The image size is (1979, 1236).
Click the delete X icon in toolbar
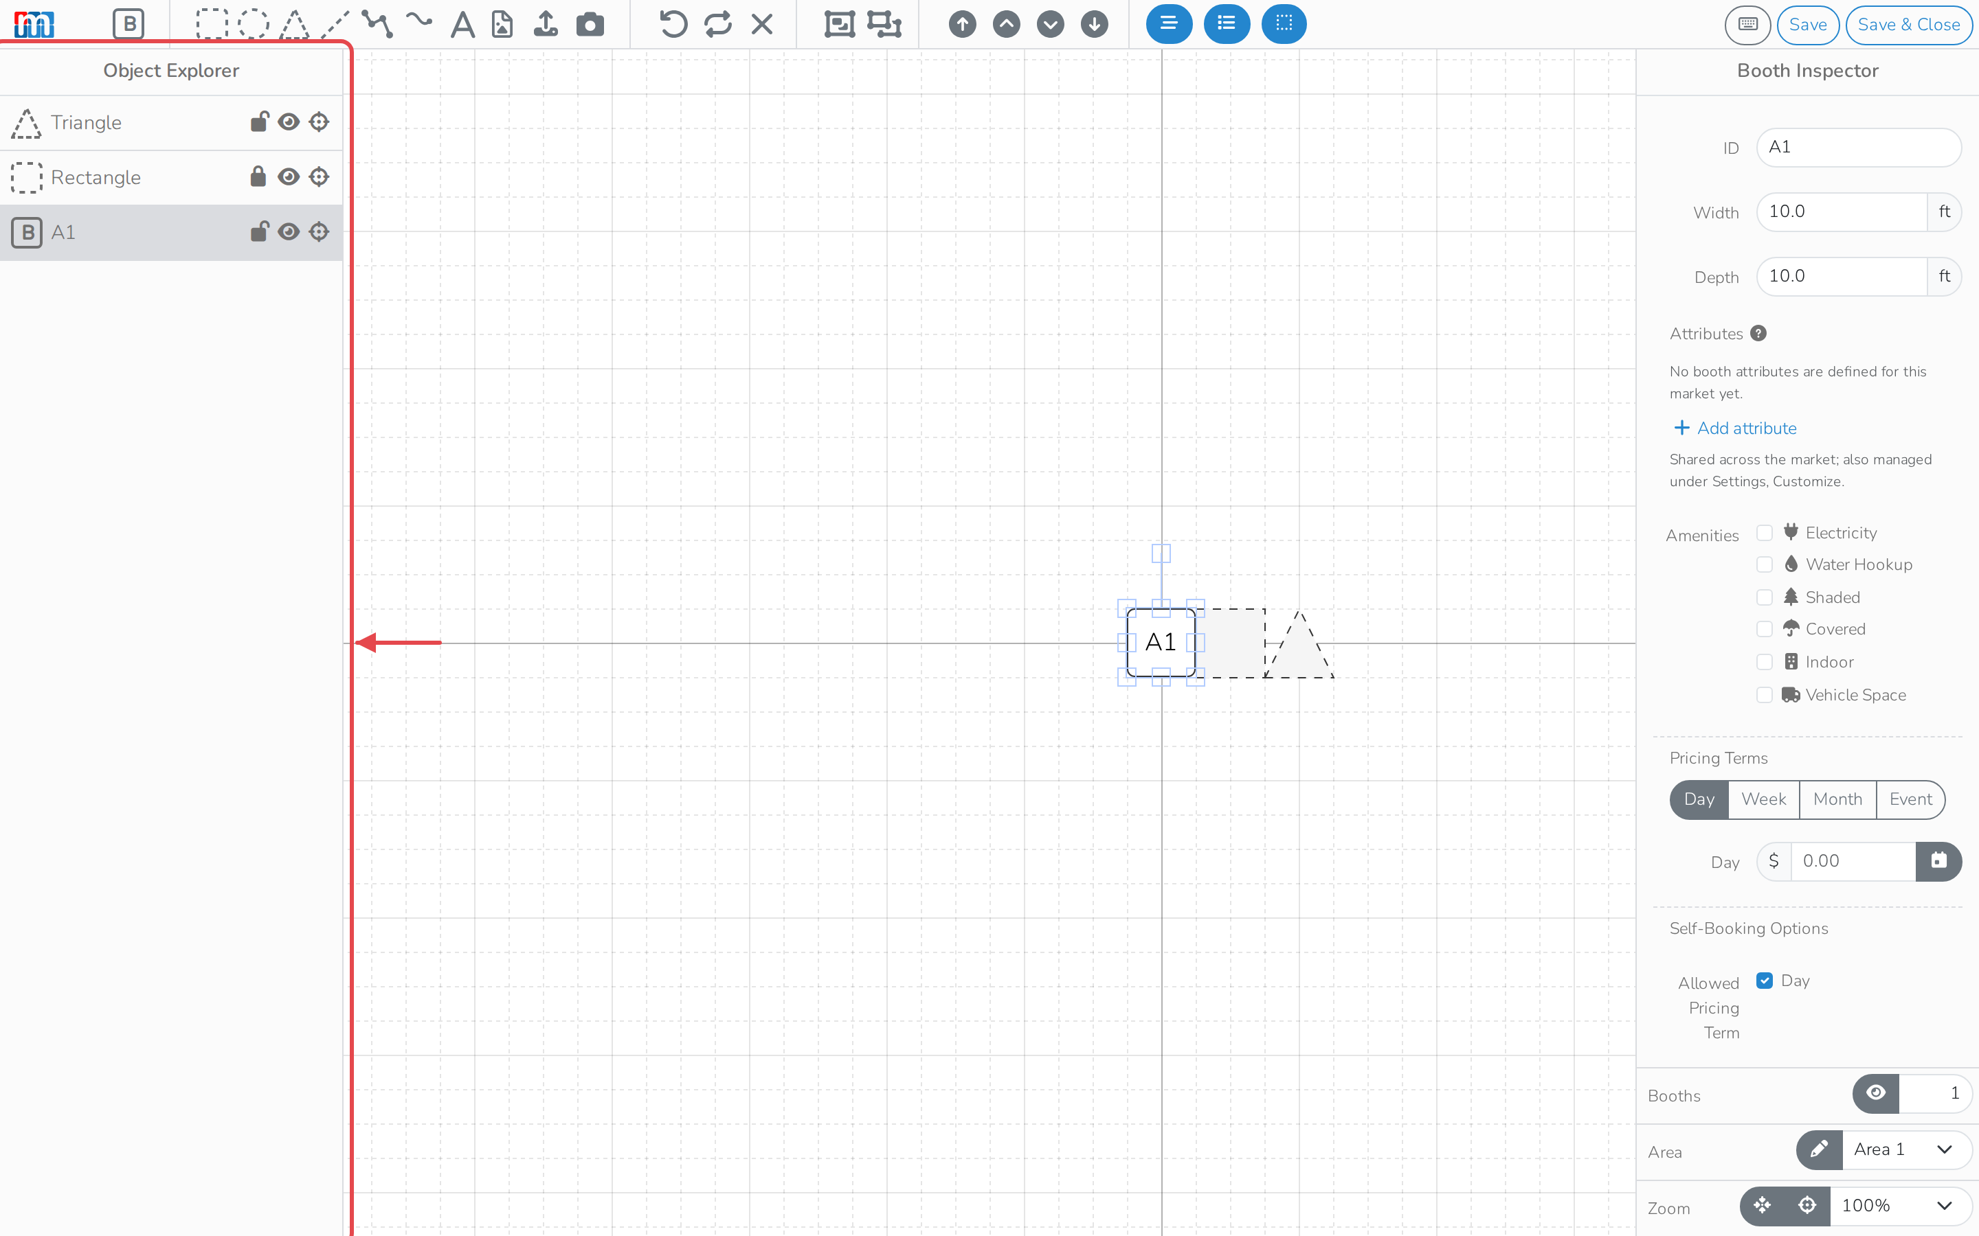pos(761,25)
